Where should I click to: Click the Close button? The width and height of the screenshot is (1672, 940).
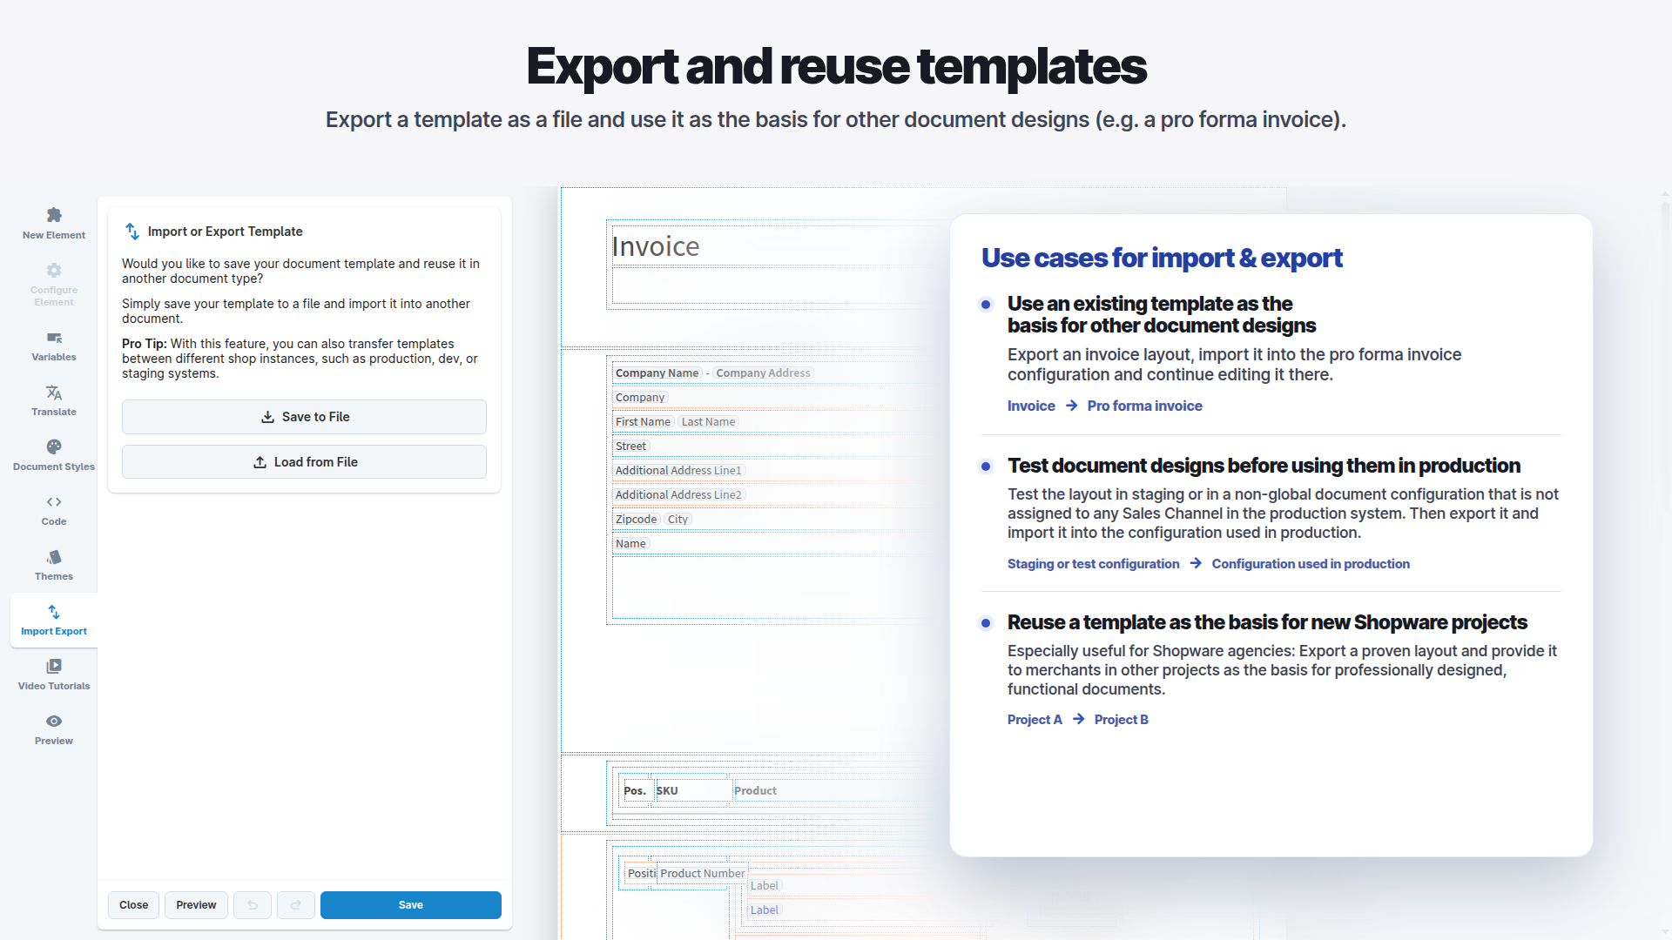133,905
